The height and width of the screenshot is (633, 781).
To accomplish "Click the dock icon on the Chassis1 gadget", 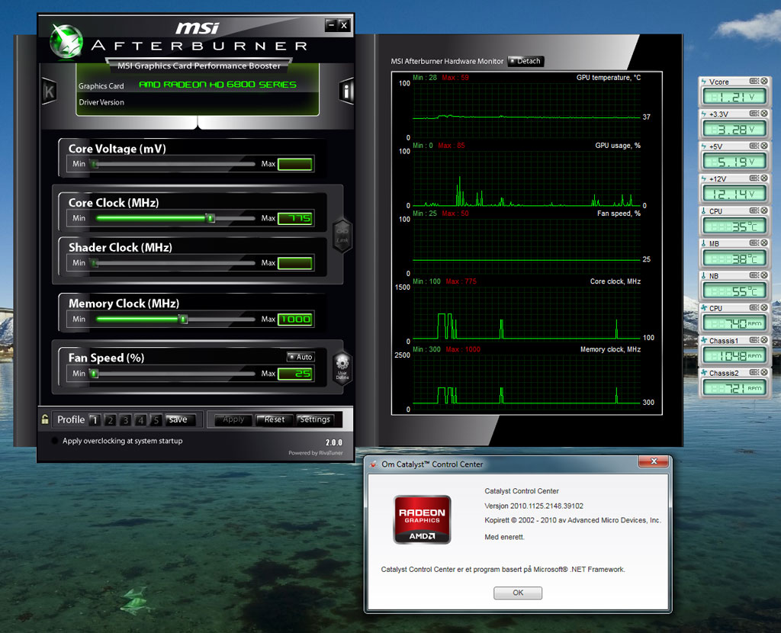I will point(754,340).
